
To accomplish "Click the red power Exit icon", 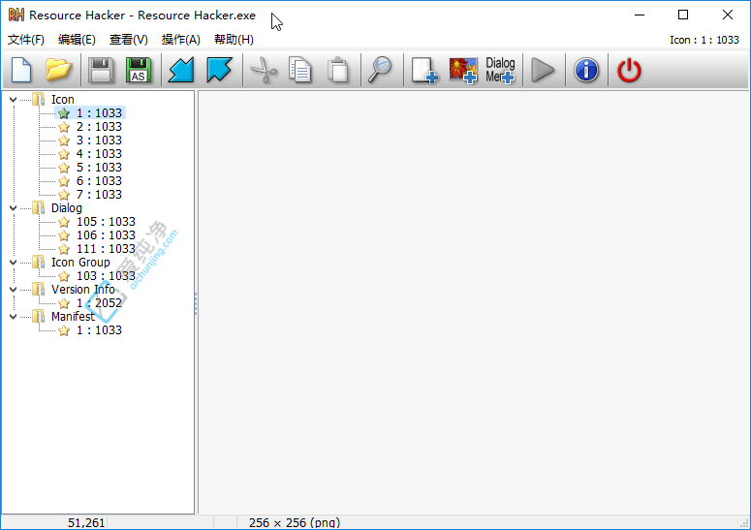I will [x=629, y=70].
